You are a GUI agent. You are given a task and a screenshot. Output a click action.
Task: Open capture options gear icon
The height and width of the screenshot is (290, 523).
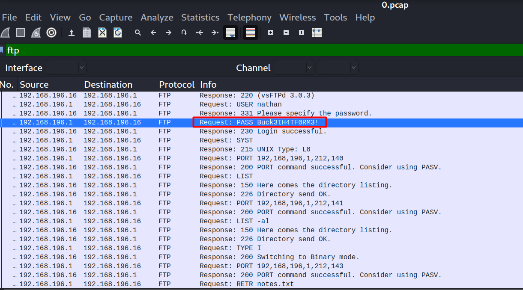pyautogui.click(x=51, y=33)
